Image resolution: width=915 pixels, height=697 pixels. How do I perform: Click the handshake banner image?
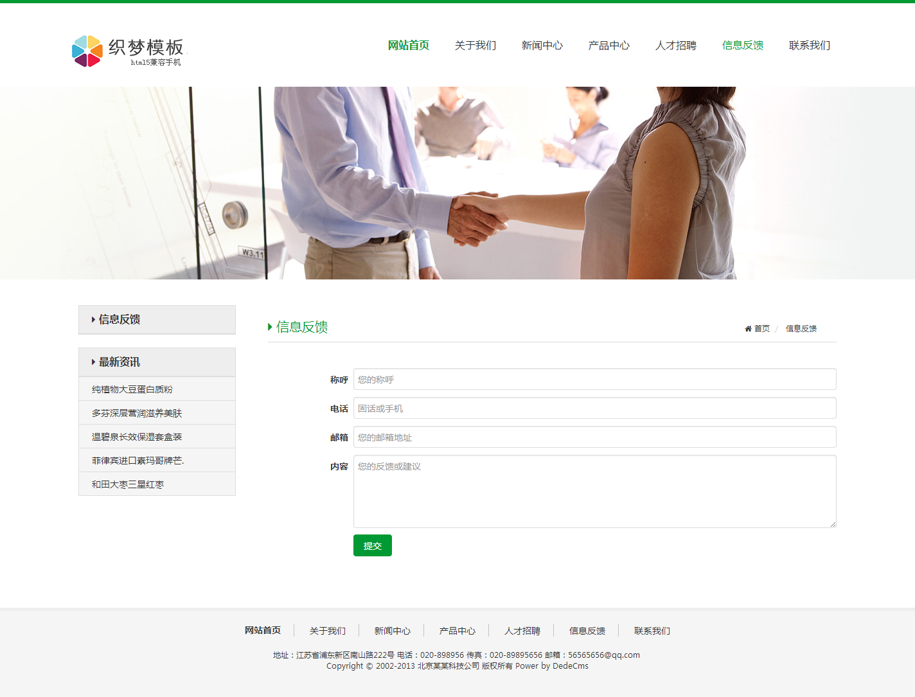point(457,183)
